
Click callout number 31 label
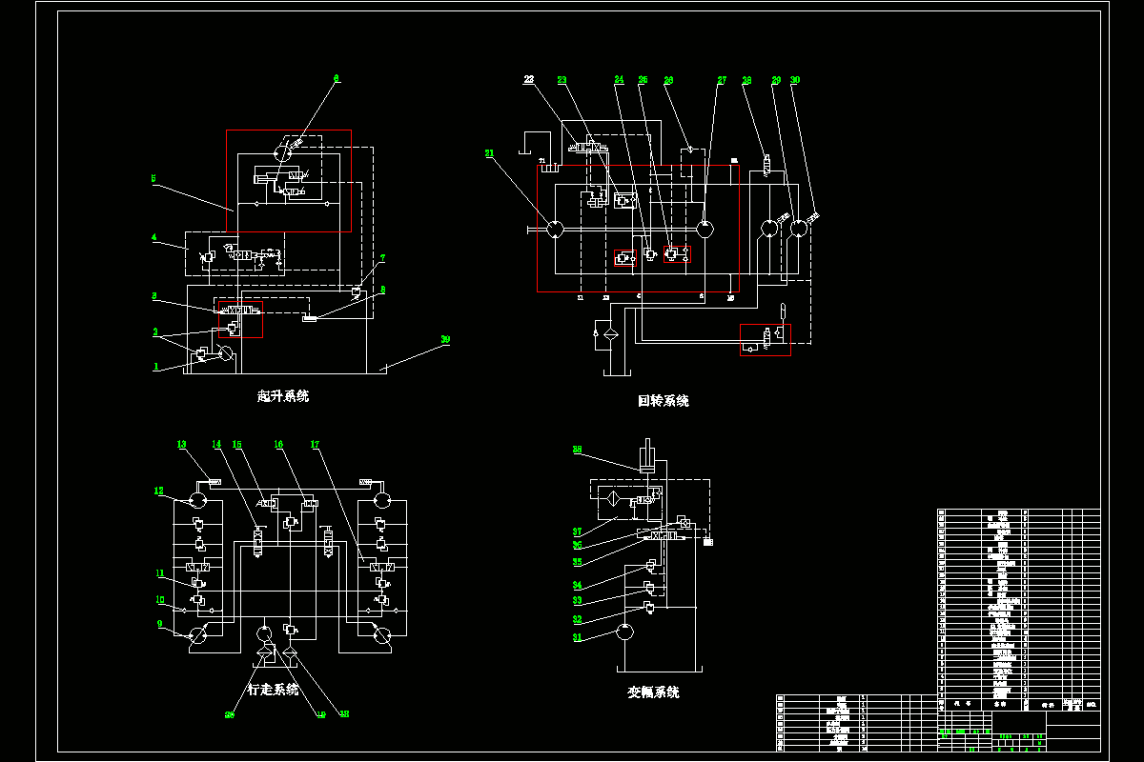pyautogui.click(x=577, y=638)
